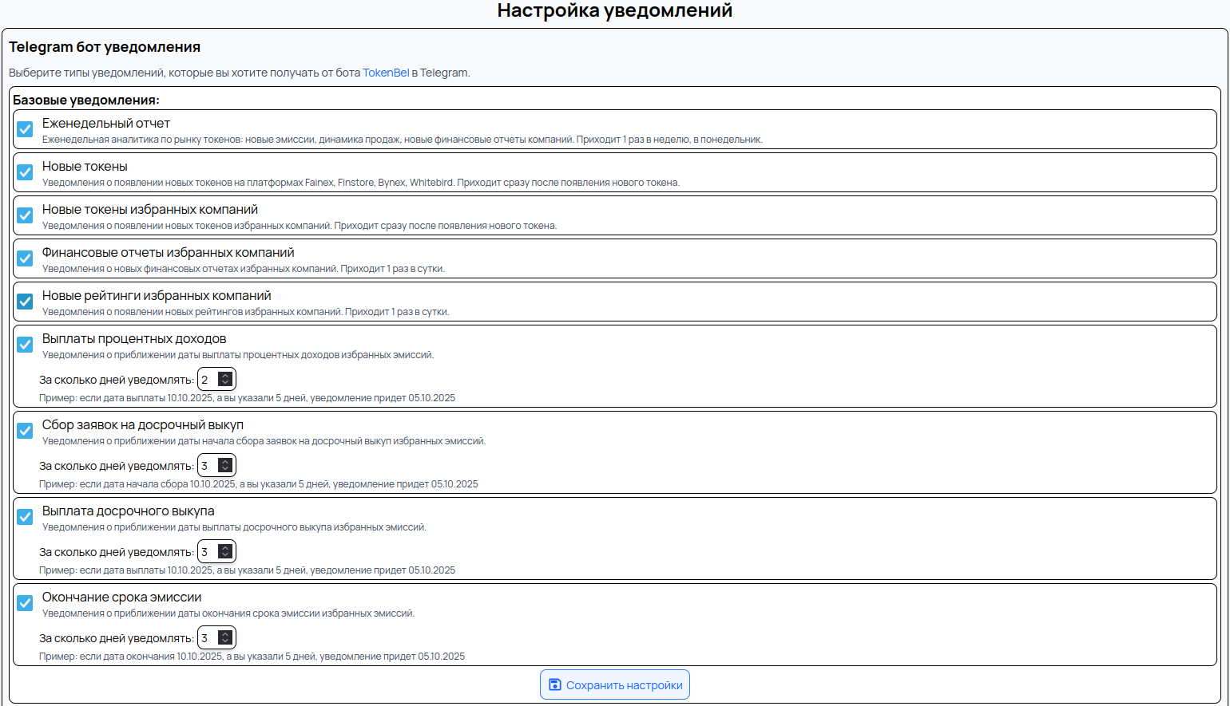Viewport: 1230px width, 706px height.
Task: Focus days input field for Сбор заявок
Action: click(x=207, y=466)
